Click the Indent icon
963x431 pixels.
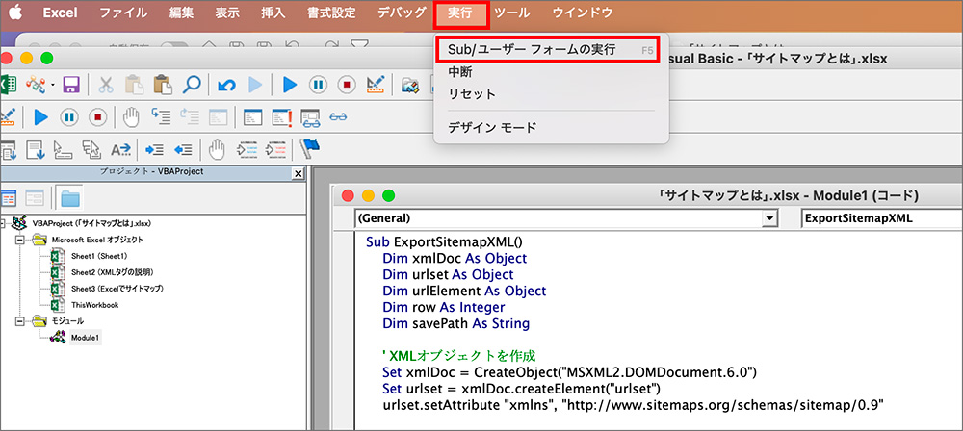point(154,149)
